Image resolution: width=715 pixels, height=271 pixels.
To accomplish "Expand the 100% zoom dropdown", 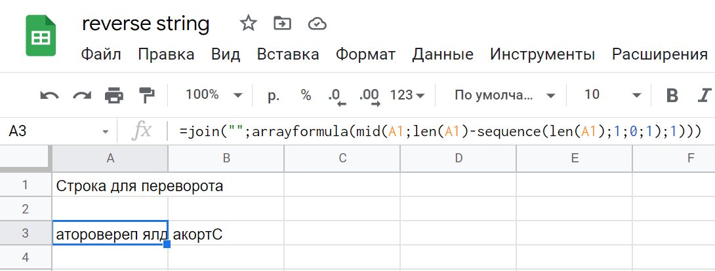I will click(214, 95).
